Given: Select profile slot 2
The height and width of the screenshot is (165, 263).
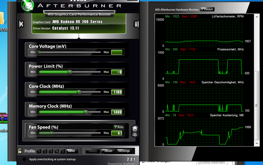Looking at the screenshot, I should 45,151.
